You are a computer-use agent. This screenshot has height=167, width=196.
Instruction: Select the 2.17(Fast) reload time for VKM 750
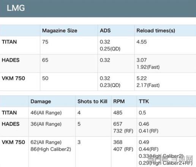[x=148, y=85]
